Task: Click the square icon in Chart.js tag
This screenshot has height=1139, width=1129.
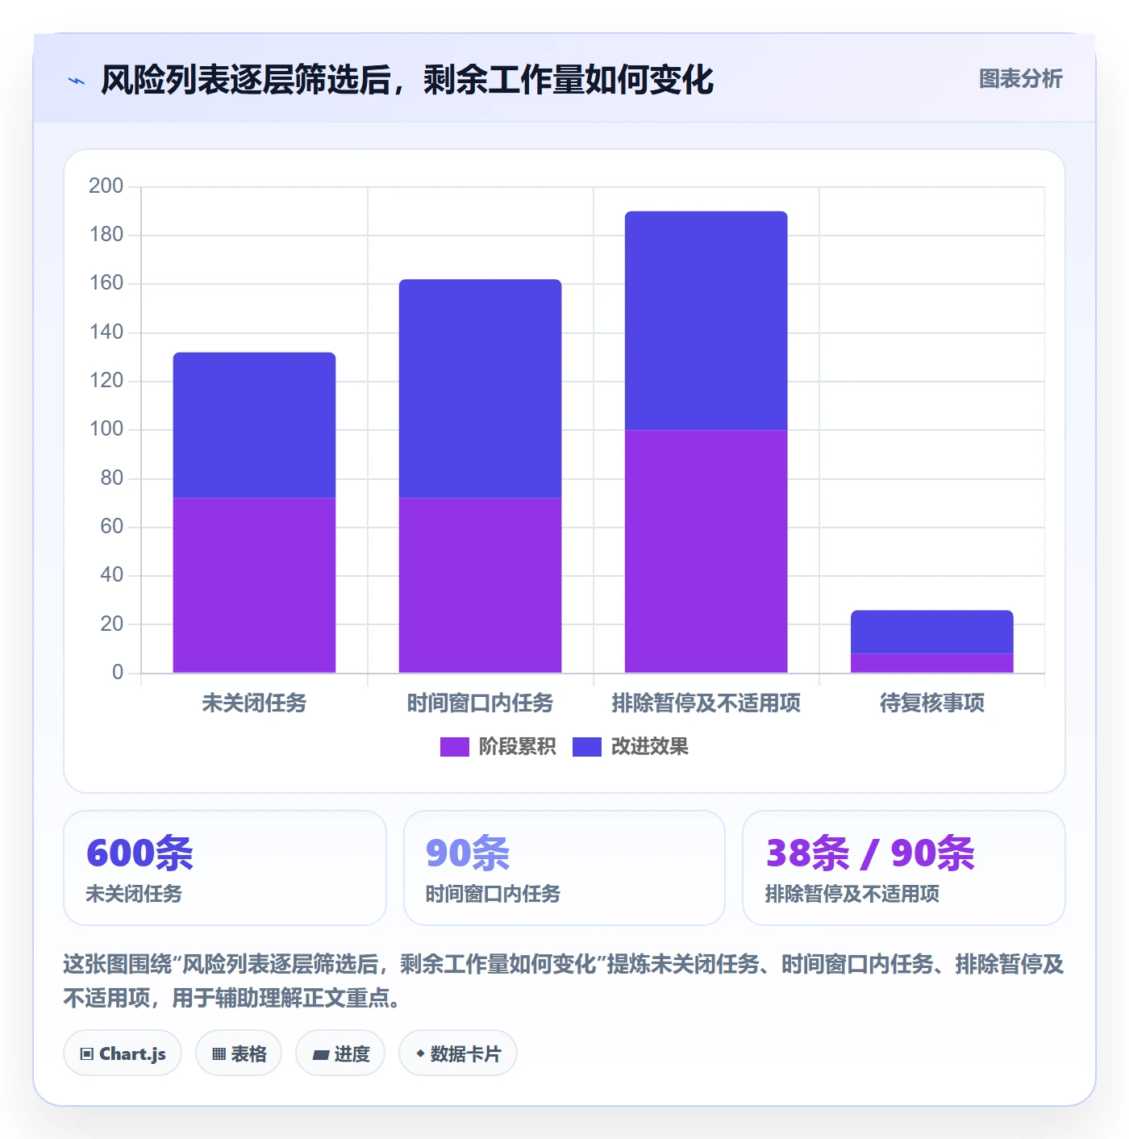Action: (87, 1054)
